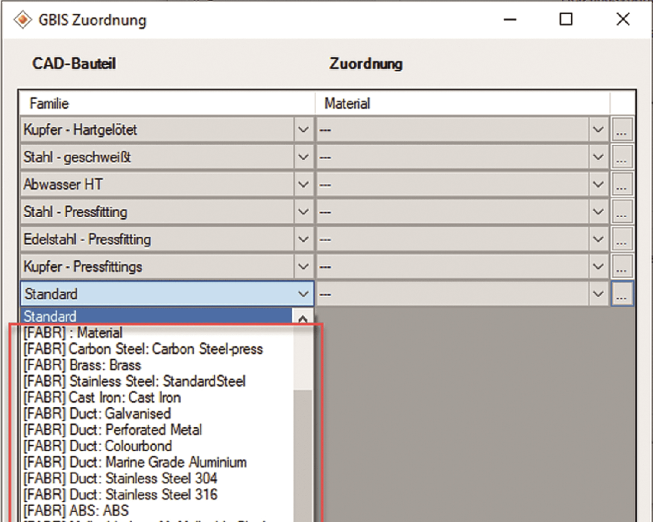Select [FABR] Duct: Stainless Steel 316
The height and width of the screenshot is (522, 653).
pyautogui.click(x=121, y=495)
